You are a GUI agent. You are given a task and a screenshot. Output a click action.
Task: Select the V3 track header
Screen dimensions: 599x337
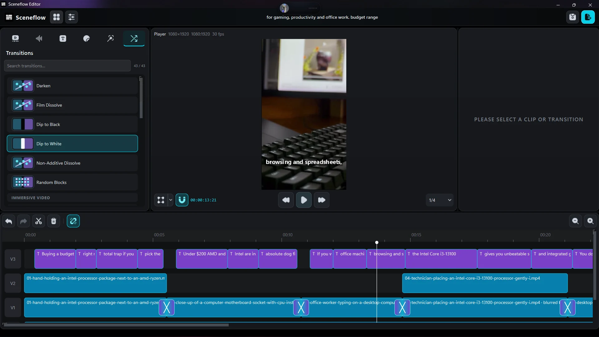point(13,259)
